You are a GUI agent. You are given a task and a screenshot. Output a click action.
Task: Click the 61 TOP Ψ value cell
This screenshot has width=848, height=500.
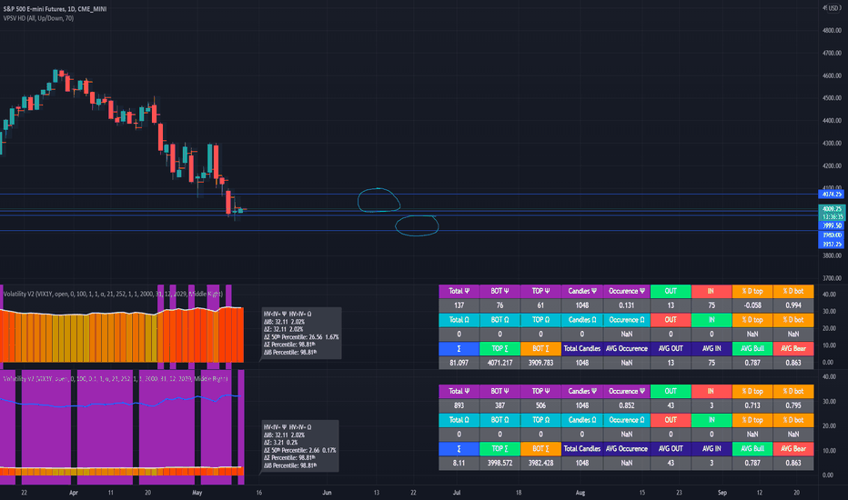coord(540,305)
